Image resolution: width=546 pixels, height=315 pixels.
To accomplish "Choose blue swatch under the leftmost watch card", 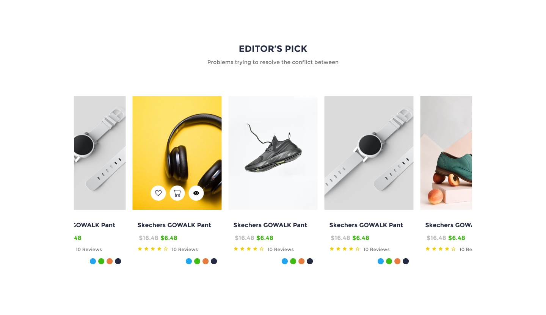I will (x=93, y=261).
